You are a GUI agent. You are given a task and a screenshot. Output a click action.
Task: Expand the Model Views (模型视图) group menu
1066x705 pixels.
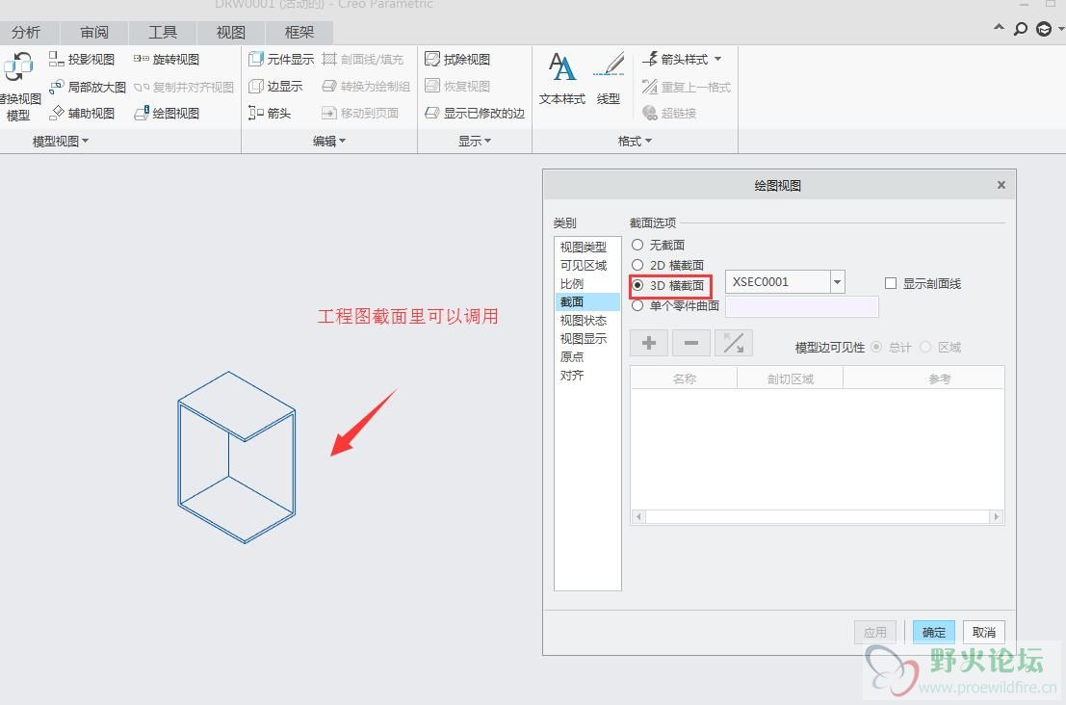click(x=61, y=141)
